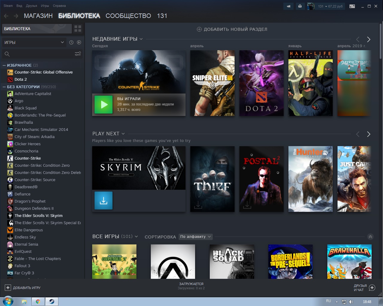This screenshot has width=383, height=306.
Task: Open the Игры menu
Action: point(45,6)
